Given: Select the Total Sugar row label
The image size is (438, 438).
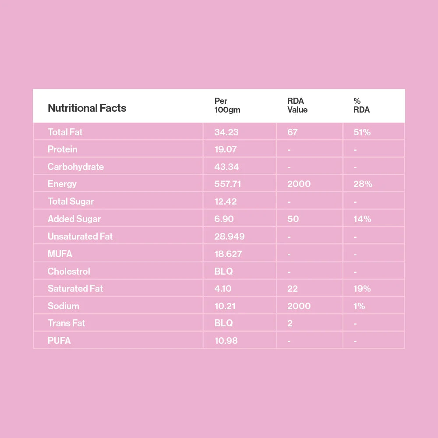Looking at the screenshot, I should (71, 201).
